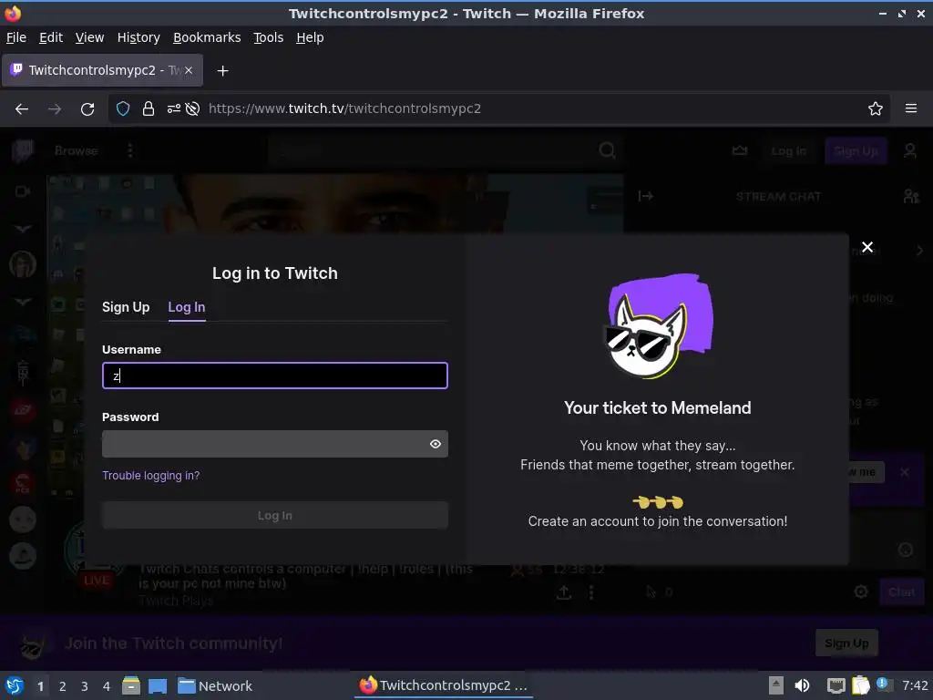Click the bottom banner Sign Up button
933x700 pixels.
tap(846, 643)
